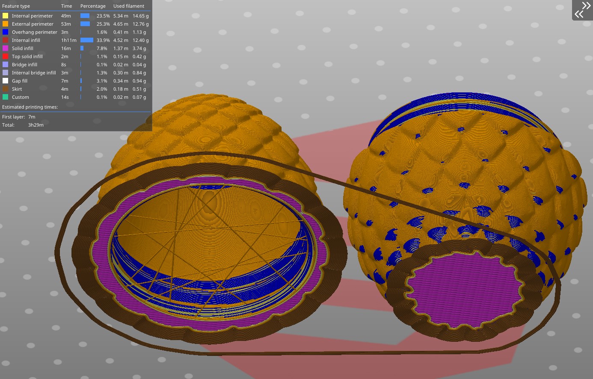Open the Feature type view selector

16,6
